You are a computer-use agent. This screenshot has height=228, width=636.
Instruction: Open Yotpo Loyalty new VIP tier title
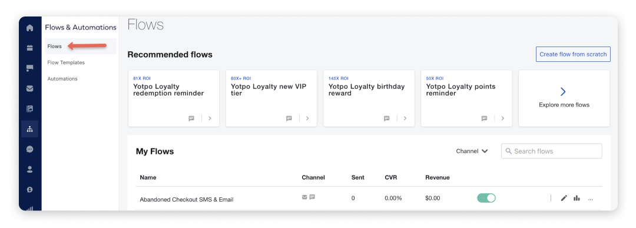click(x=269, y=90)
